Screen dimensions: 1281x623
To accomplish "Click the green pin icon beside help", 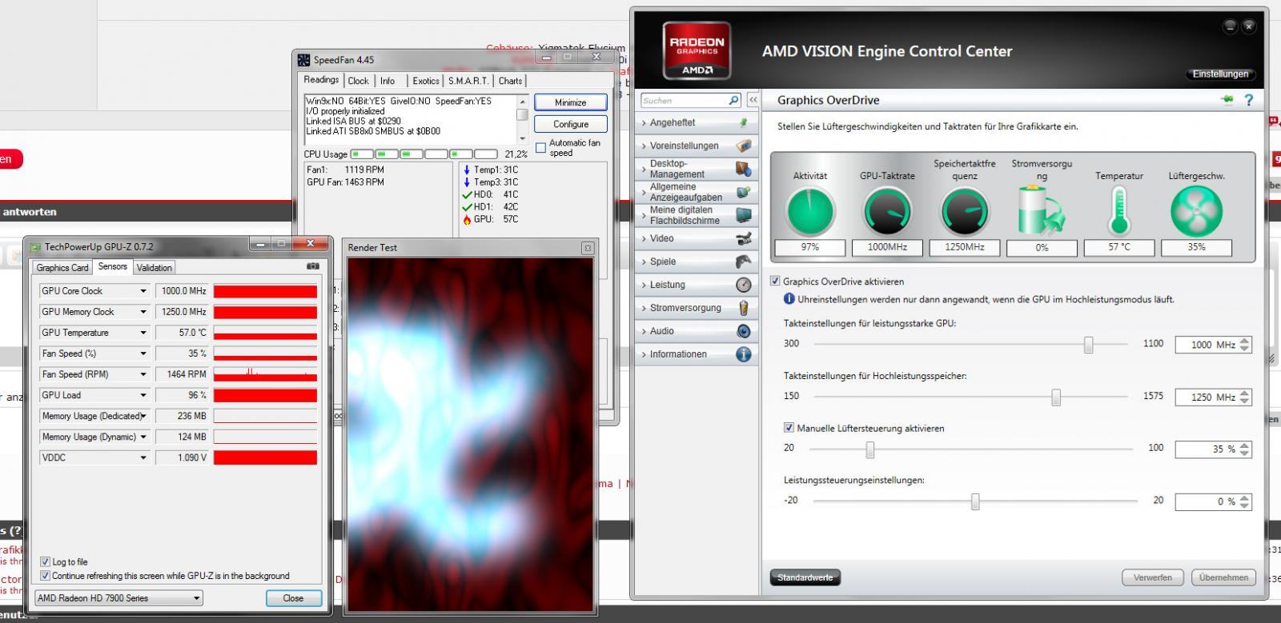I will click(1227, 100).
